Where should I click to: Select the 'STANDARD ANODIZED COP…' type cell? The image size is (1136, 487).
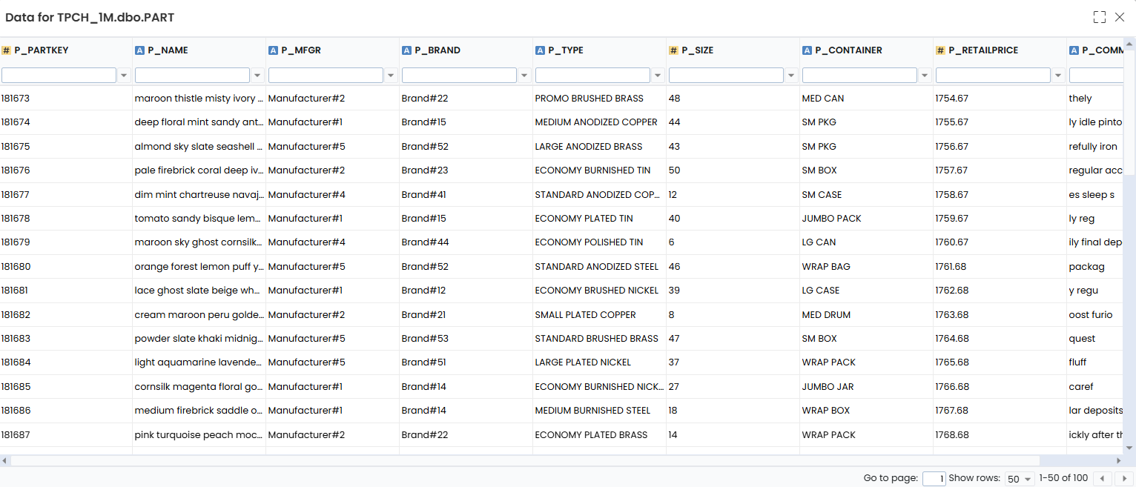(x=600, y=195)
